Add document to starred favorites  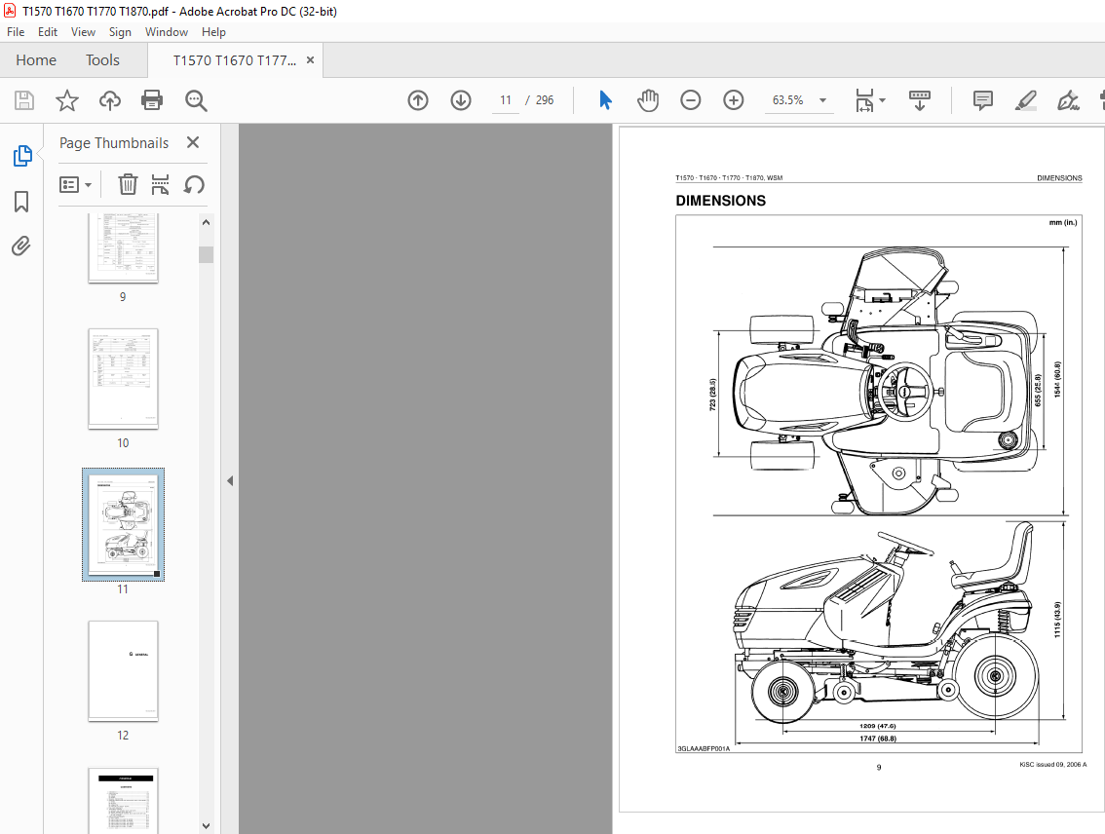point(67,100)
